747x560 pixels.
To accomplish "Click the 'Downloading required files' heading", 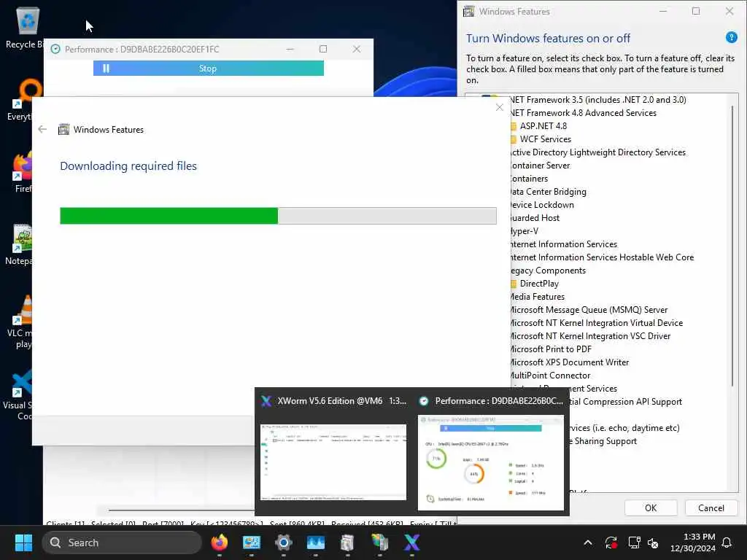I will click(x=128, y=166).
